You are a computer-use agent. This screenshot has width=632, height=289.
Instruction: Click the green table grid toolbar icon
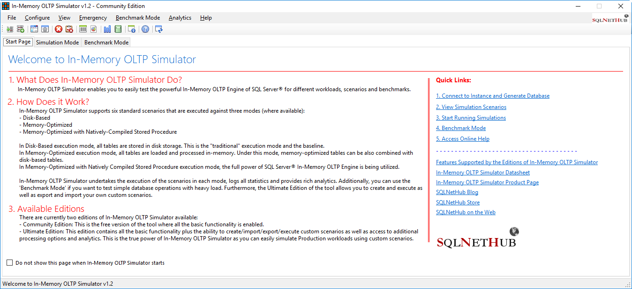click(x=83, y=29)
